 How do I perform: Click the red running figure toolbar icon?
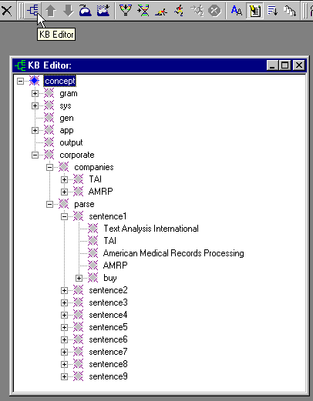[x=179, y=11]
